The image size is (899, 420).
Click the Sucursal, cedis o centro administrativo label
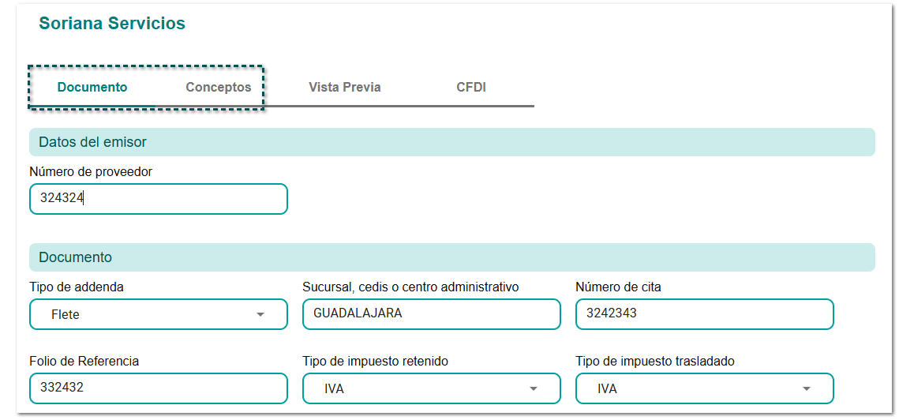(410, 287)
